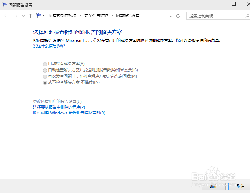This screenshot has width=250, height=193.
Task: Open Windows 错误报告隐私声明 link
Action: pos(69,113)
